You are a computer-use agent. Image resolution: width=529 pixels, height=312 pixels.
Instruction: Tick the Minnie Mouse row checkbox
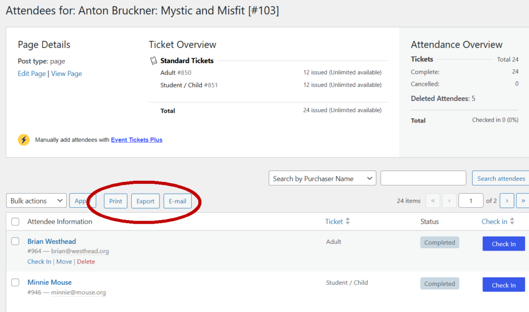[15, 282]
